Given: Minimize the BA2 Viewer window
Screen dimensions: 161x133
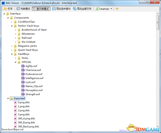Looking at the screenshot, I should pos(142,2).
